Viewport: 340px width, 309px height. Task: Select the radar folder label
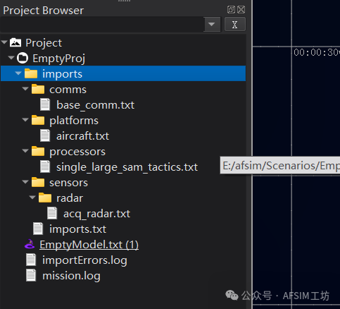[x=70, y=198]
